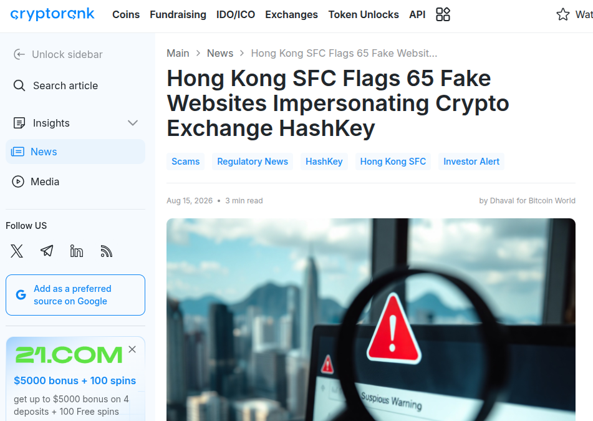Screen dimensions: 593x421
Task: Go to Main breadcrumb link
Action: [178, 54]
